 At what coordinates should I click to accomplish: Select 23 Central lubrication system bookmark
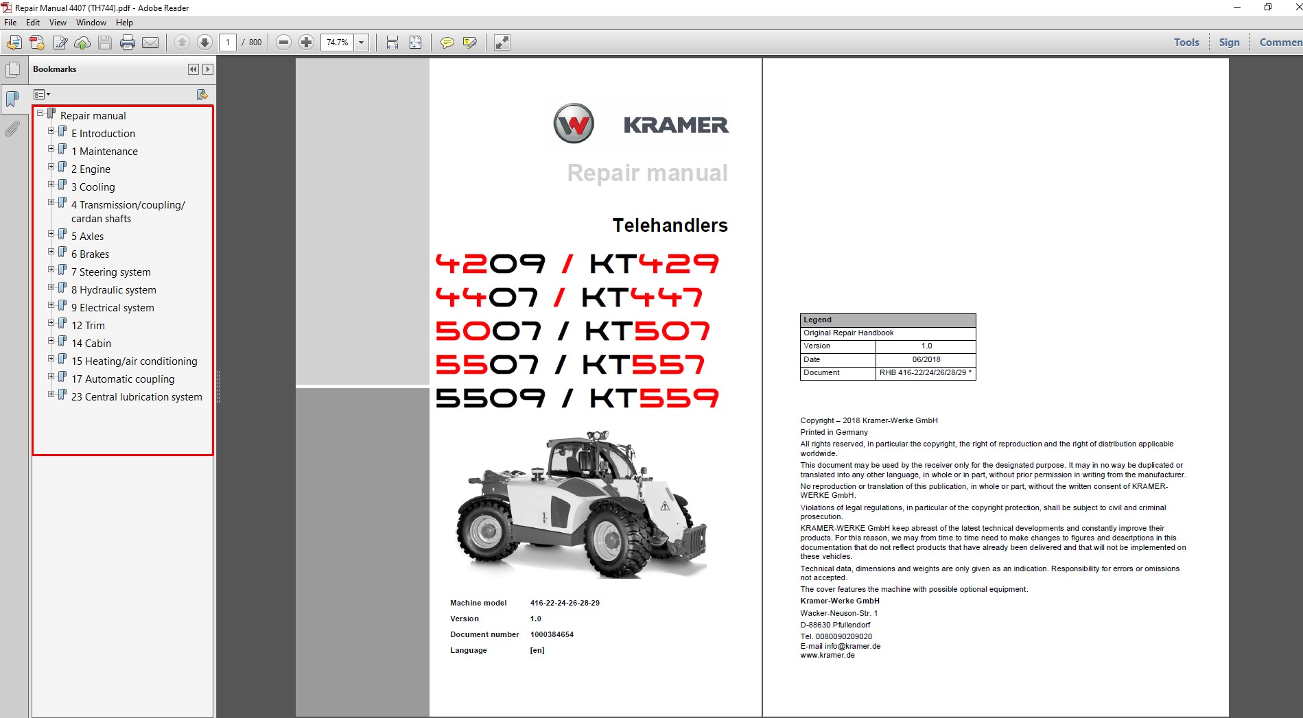137,397
